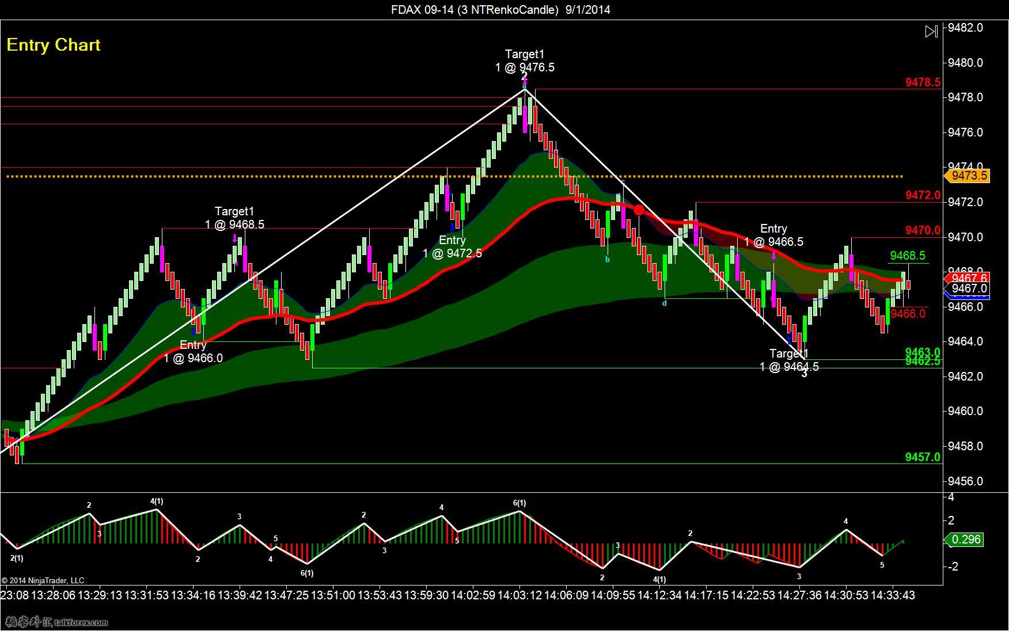This screenshot has width=1009, height=631.
Task: Click the scroll-to-latest-bar arrow icon
Action: tap(931, 31)
